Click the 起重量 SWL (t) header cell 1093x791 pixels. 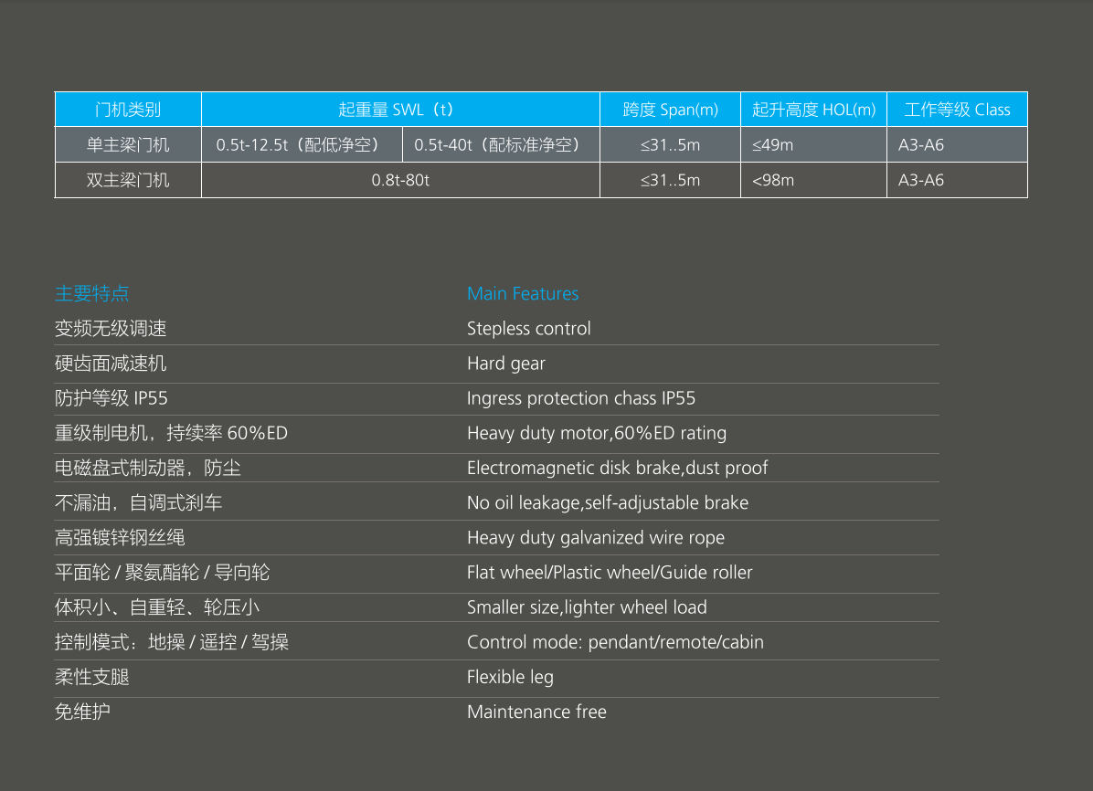point(401,110)
